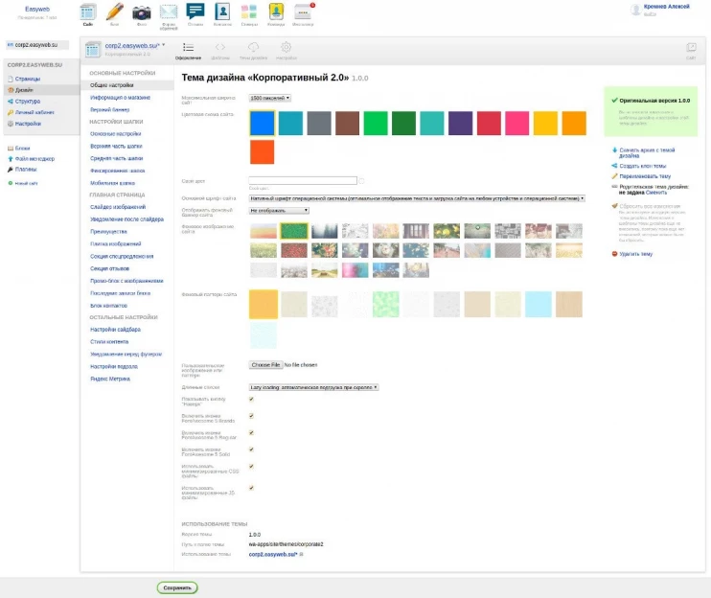This screenshot has width=711, height=598.
Task: Uncheck the minified CSS files checkbox
Action: 251,467
